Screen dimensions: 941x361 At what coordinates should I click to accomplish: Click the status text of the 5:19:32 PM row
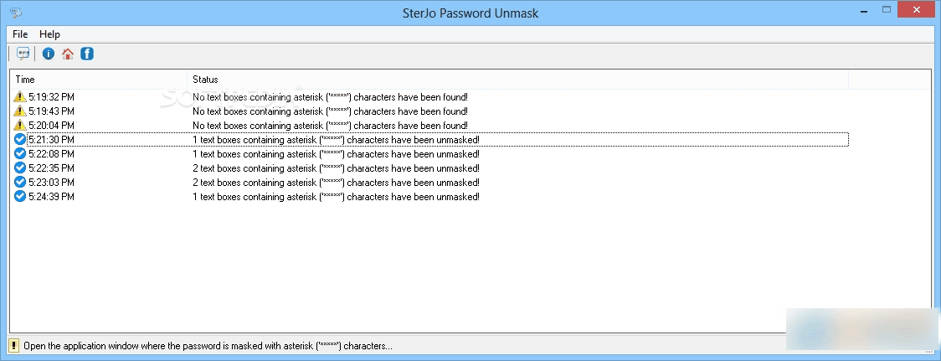[x=330, y=96]
